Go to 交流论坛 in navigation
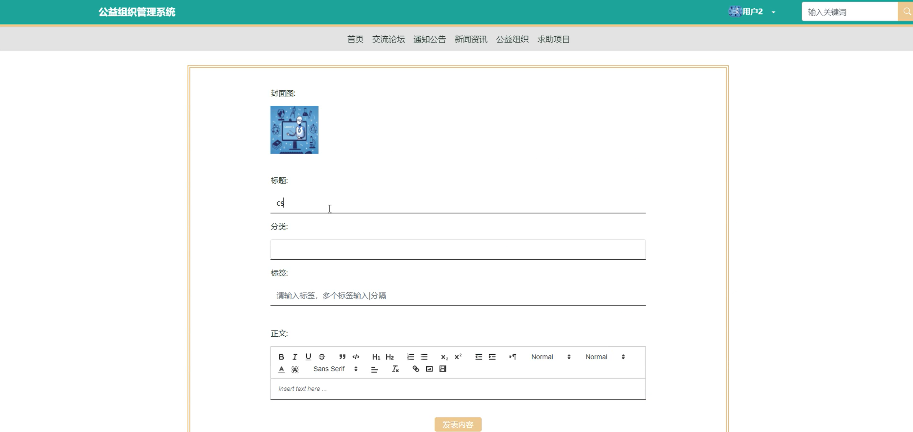This screenshot has height=432, width=913. (388, 39)
